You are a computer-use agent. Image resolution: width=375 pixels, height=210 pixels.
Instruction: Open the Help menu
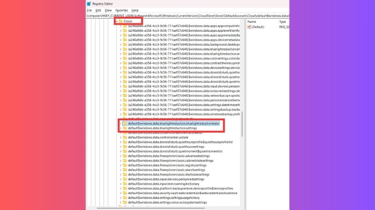coord(135,10)
